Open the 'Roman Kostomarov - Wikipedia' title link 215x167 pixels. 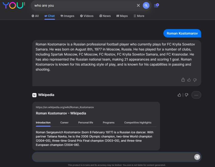tap(61, 113)
